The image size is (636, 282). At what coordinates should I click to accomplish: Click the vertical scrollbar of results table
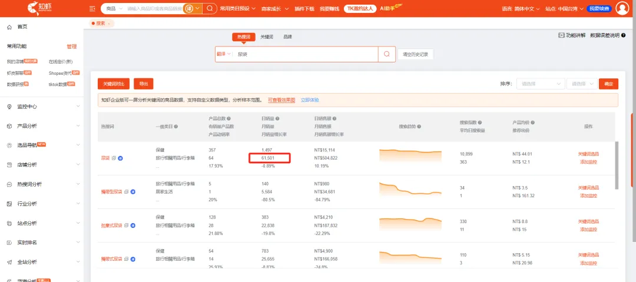(x=617, y=165)
